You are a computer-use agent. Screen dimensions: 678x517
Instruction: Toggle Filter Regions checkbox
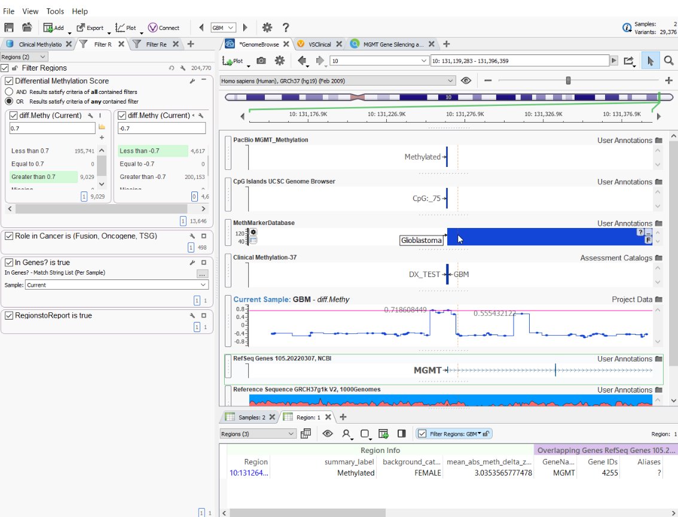tap(5, 68)
